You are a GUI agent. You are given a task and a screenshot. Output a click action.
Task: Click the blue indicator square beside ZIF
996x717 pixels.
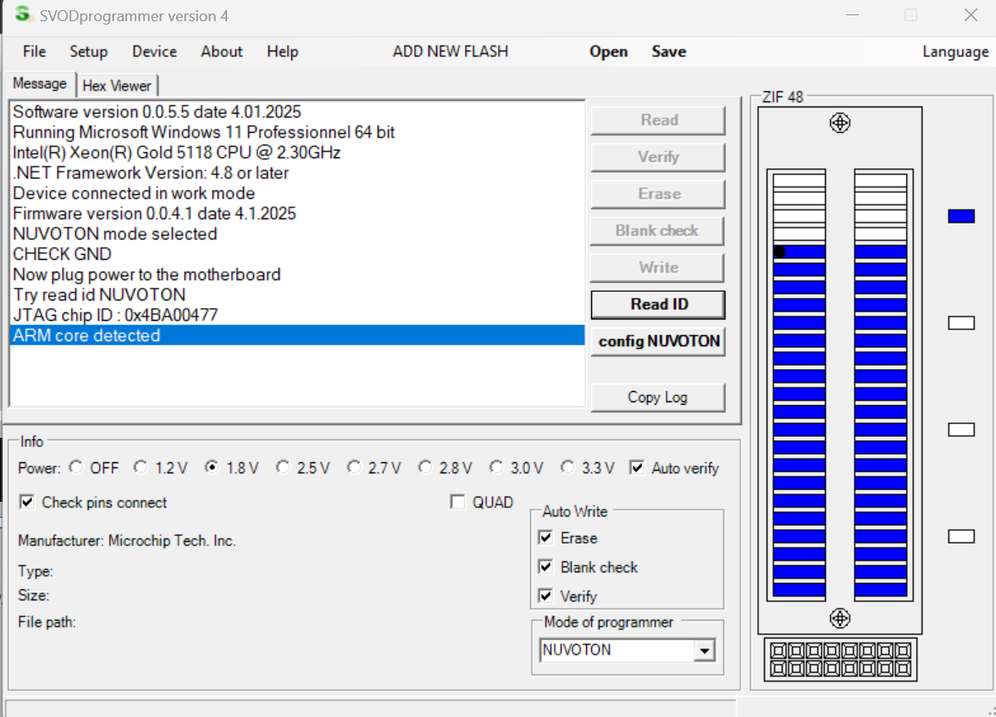[961, 216]
